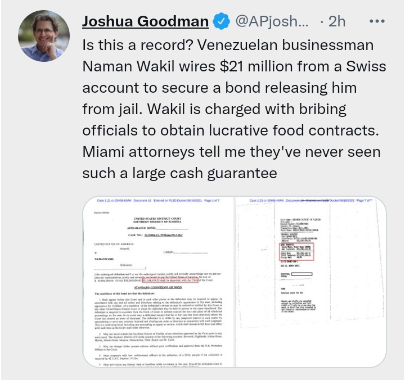405x380 pixels.
Task: Click the blue verified checkmark badge
Action: (x=222, y=21)
